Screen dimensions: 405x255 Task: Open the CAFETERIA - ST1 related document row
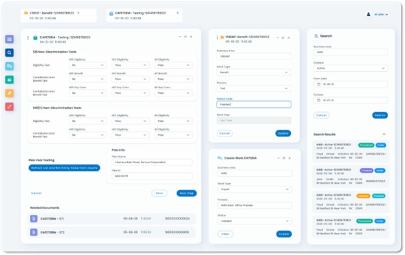tap(112, 219)
